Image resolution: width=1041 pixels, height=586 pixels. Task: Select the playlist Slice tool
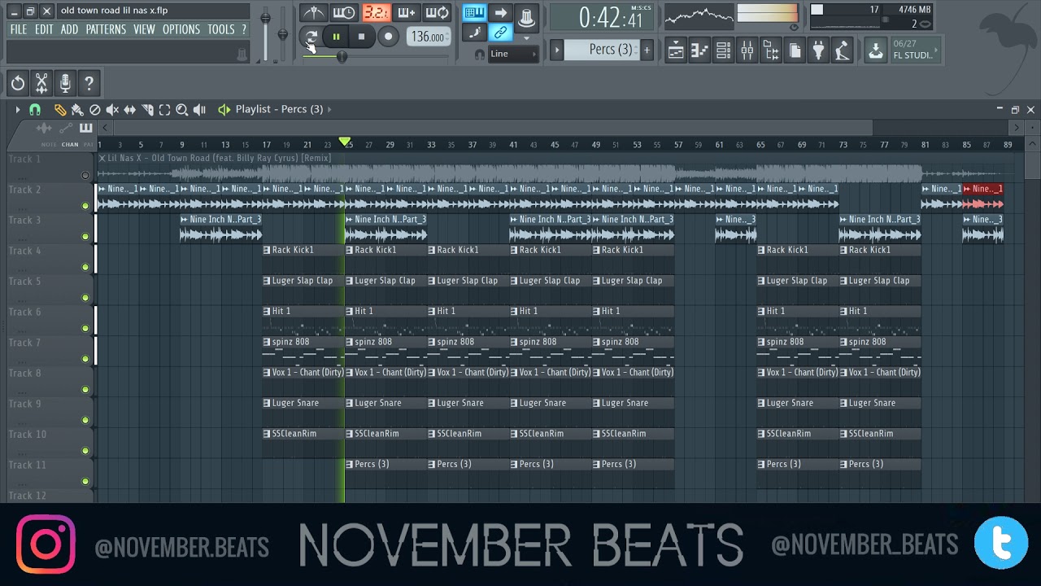(147, 109)
